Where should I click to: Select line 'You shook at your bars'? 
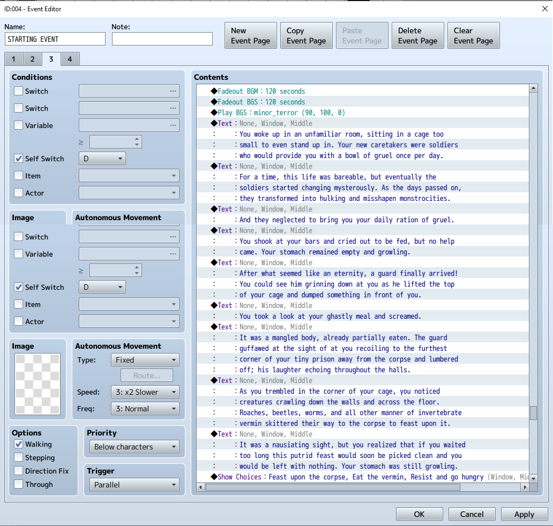pyautogui.click(x=363, y=241)
